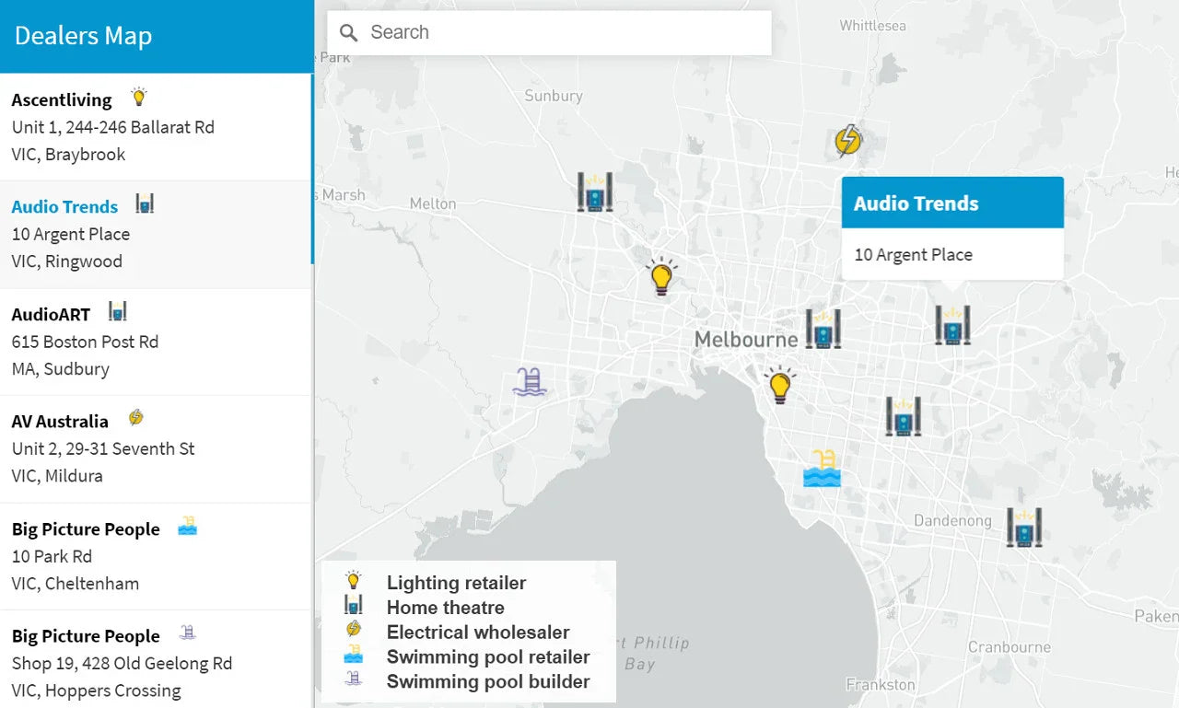Select the swimming pool retailer map marker
This screenshot has width=1179, height=708.
coord(822,469)
